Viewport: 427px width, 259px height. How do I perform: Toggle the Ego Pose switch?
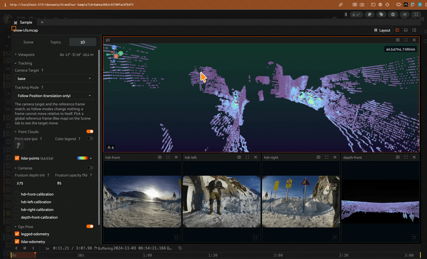coord(90,226)
